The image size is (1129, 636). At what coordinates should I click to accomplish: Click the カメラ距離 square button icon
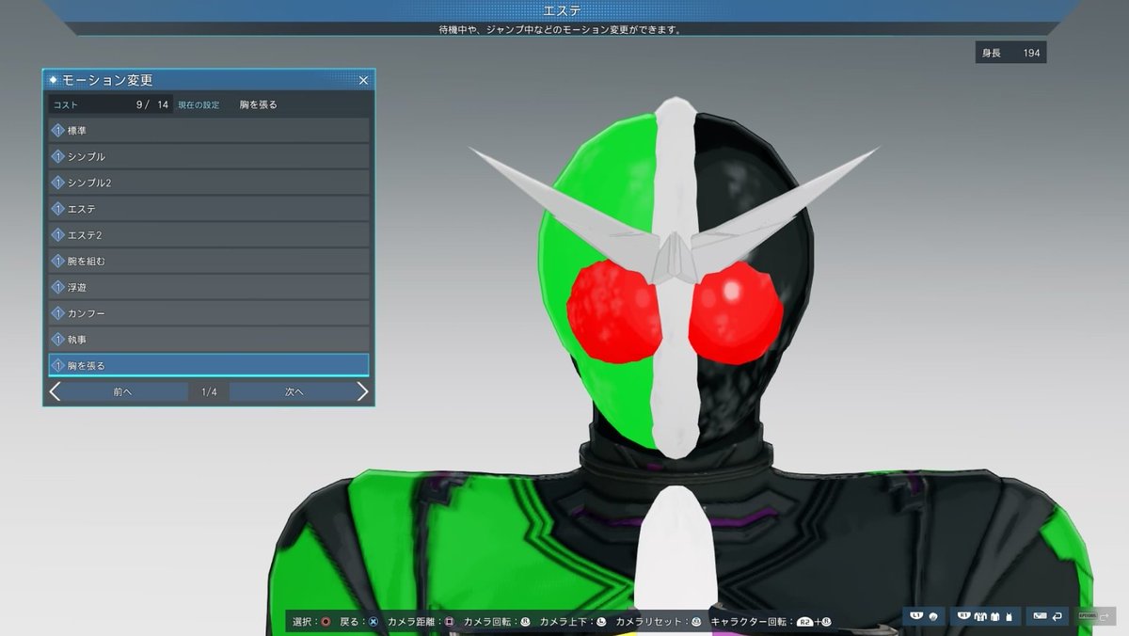pos(449,622)
